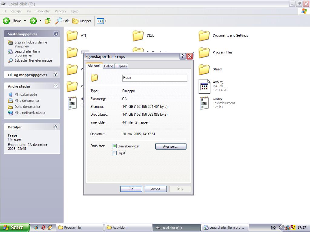Click the taskbar clock 17:37
Viewport: 310px width, 232px height.
[x=302, y=227]
